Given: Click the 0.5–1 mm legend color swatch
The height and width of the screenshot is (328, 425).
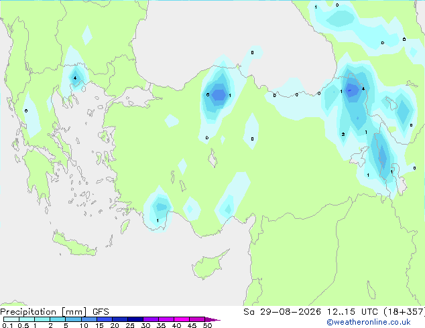Looking at the screenshot, I should 27,319.
